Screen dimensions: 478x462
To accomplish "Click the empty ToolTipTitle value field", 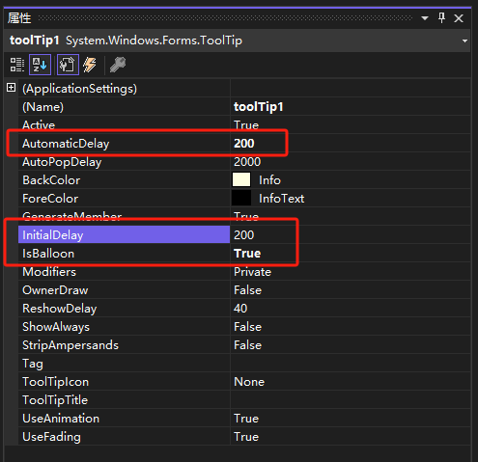I will [351, 400].
